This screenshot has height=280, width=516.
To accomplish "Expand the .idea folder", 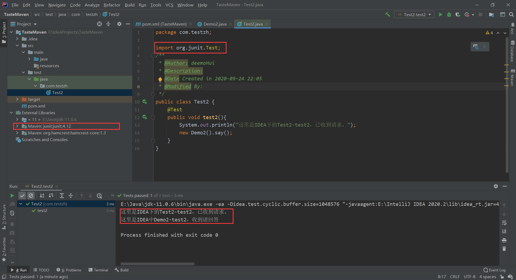I will click(x=17, y=39).
